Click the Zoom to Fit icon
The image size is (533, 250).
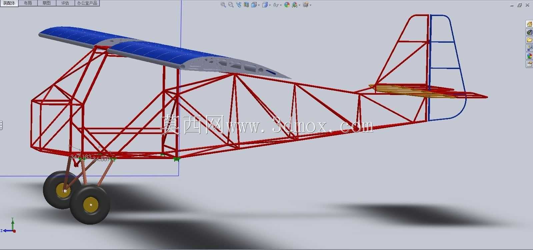coord(223,5)
